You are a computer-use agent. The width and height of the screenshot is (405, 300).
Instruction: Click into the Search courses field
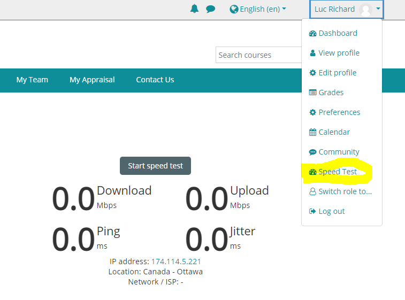258,55
